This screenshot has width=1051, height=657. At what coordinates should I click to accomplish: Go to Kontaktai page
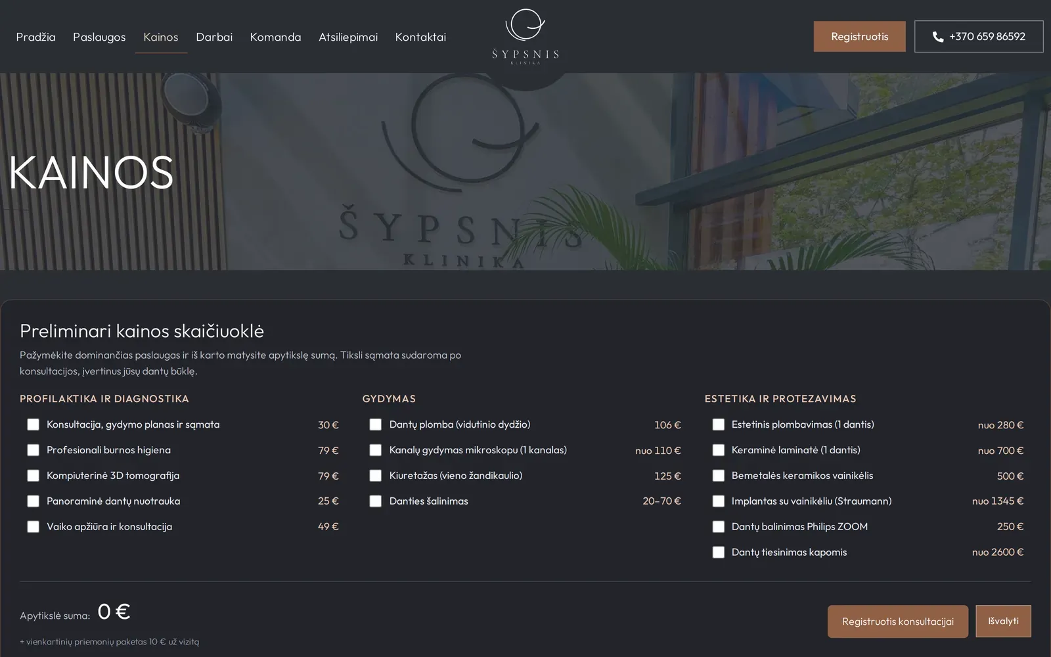pyautogui.click(x=420, y=37)
